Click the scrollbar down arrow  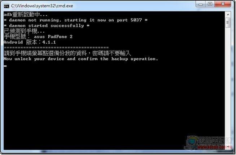click(x=228, y=147)
